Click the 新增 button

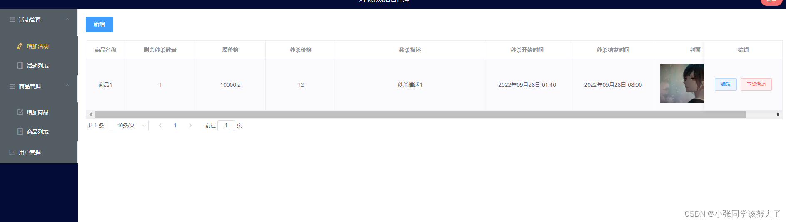coord(100,25)
